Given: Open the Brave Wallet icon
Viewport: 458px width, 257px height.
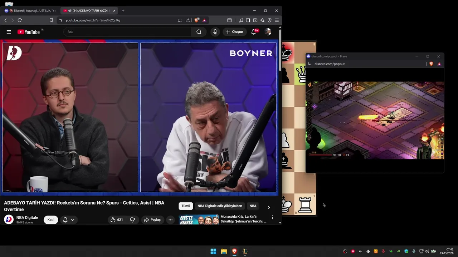Looking at the screenshot, I should [255, 20].
